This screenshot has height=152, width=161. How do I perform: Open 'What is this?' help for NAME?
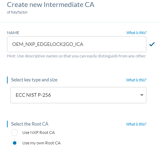(x=136, y=33)
